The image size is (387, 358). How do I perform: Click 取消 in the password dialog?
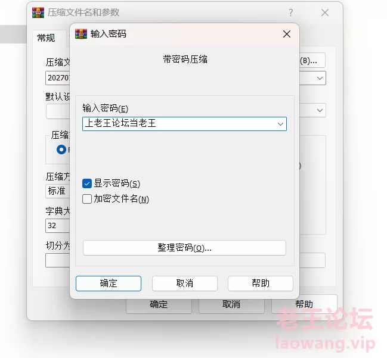(185, 284)
